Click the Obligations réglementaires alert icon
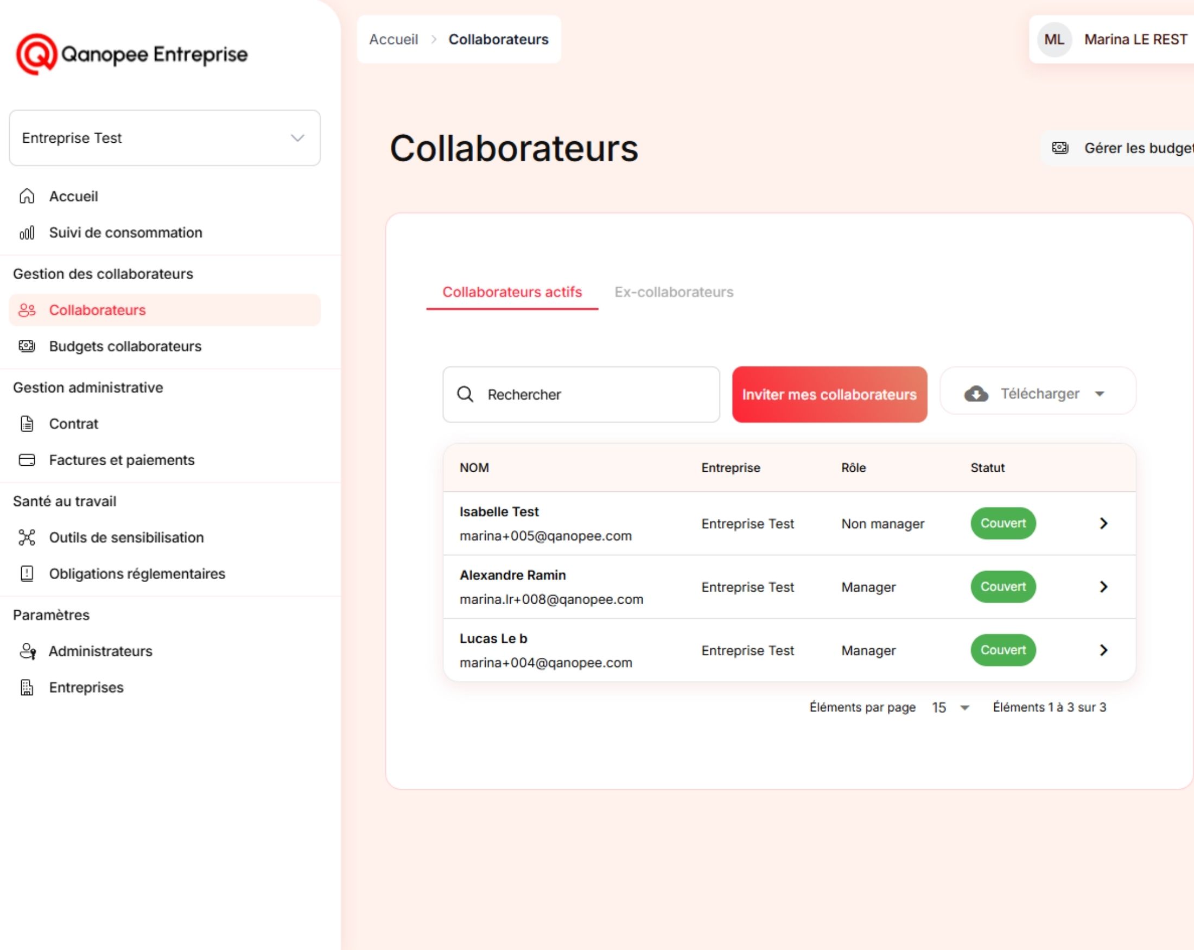The image size is (1194, 950). pyautogui.click(x=27, y=574)
